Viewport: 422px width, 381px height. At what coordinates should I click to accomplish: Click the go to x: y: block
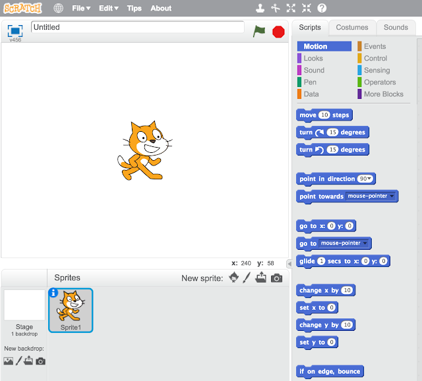pos(326,226)
